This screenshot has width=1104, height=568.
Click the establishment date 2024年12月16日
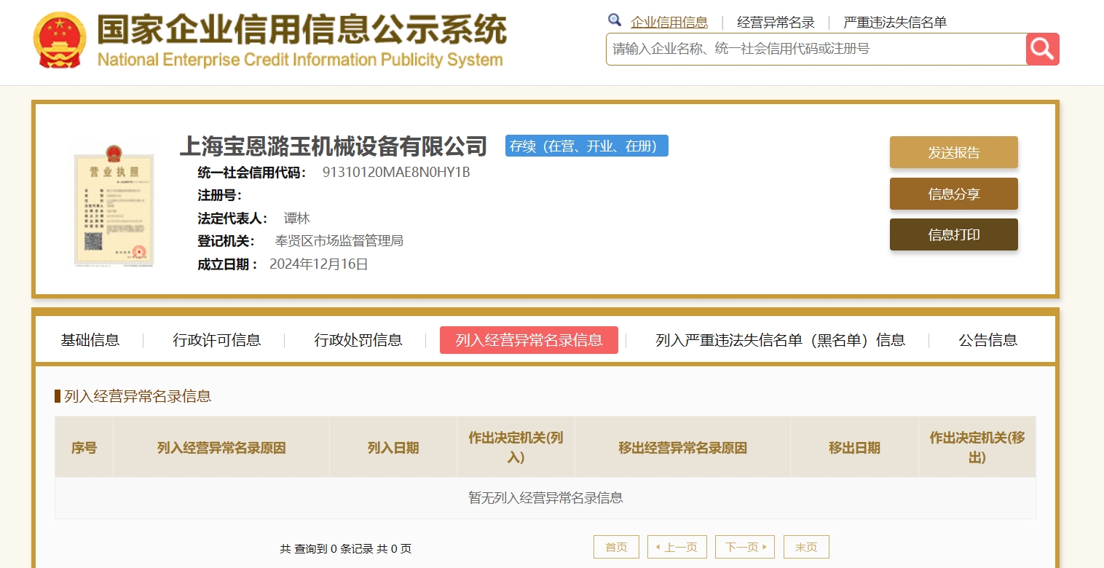pos(319,264)
